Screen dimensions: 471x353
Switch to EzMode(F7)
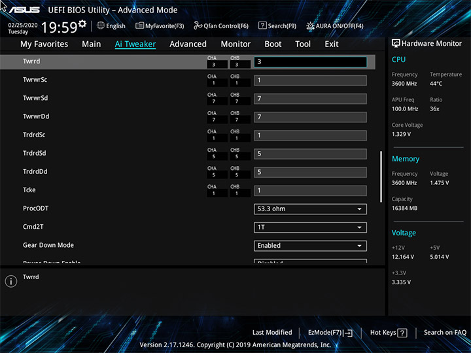point(330,333)
